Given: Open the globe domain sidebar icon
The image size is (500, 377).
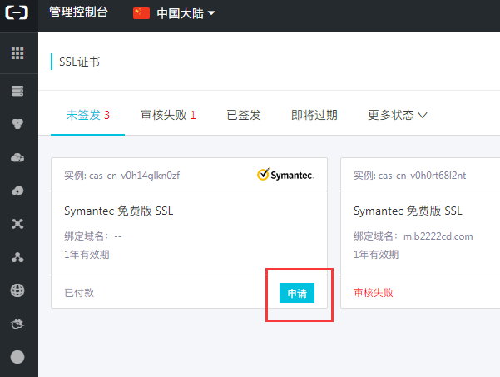Looking at the screenshot, I should click(17, 290).
